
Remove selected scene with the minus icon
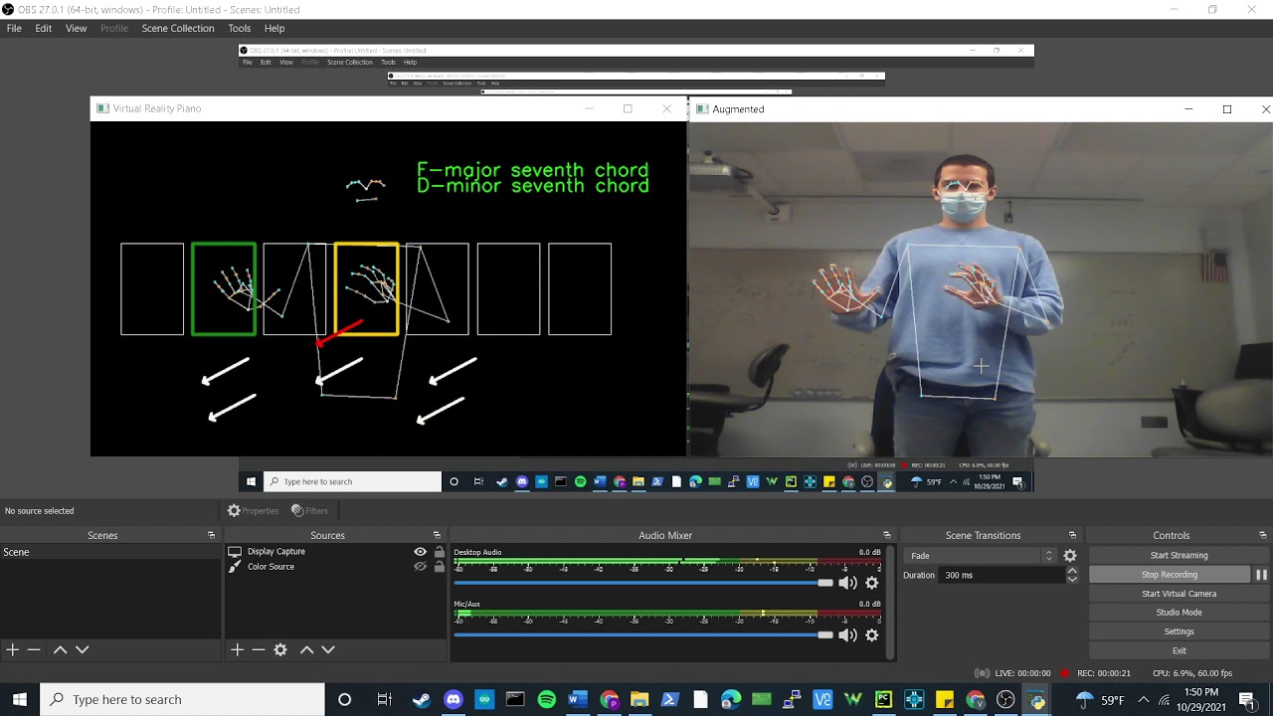click(34, 649)
